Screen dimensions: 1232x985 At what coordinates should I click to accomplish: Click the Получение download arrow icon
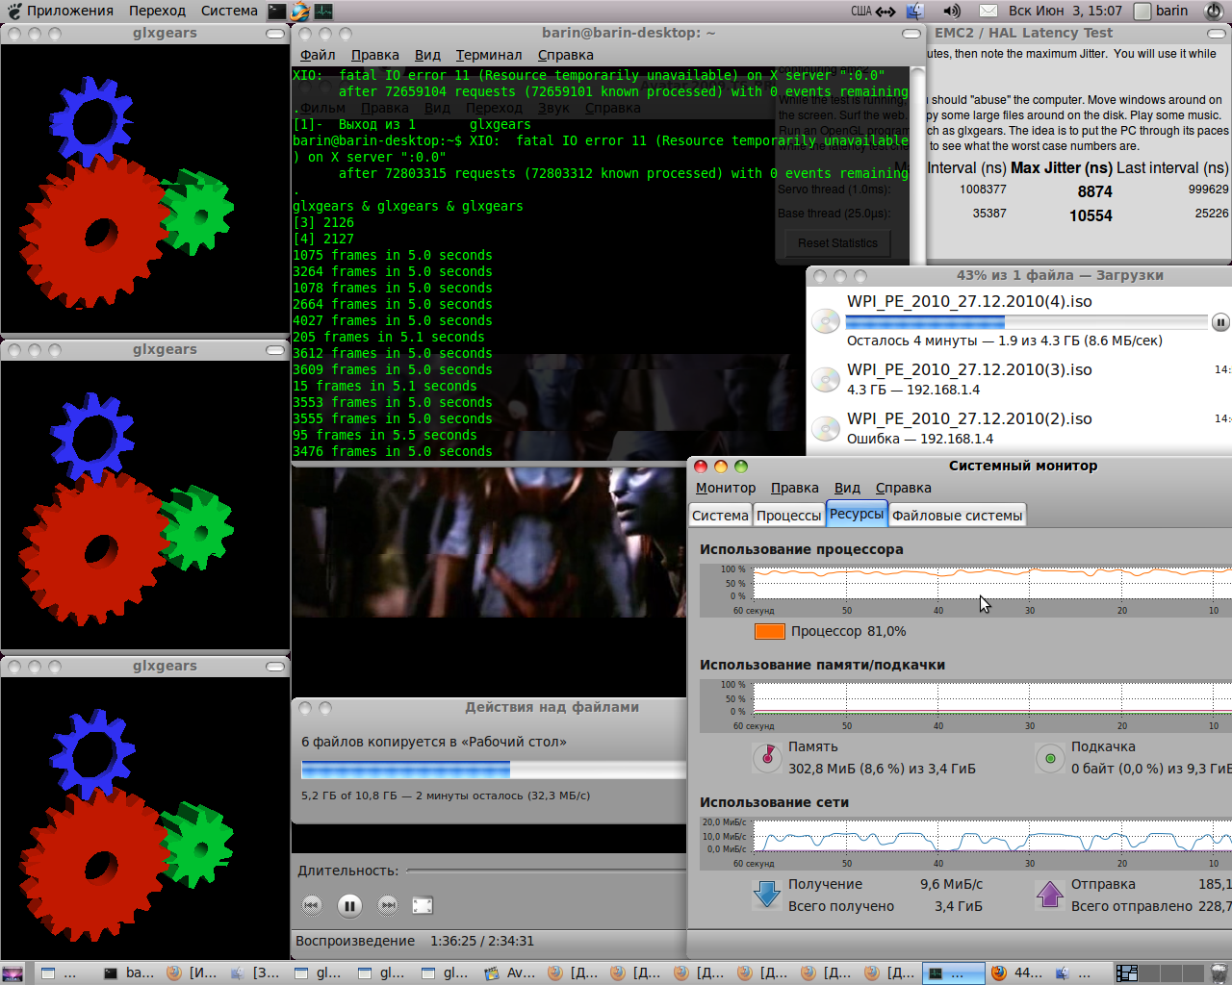(x=767, y=895)
